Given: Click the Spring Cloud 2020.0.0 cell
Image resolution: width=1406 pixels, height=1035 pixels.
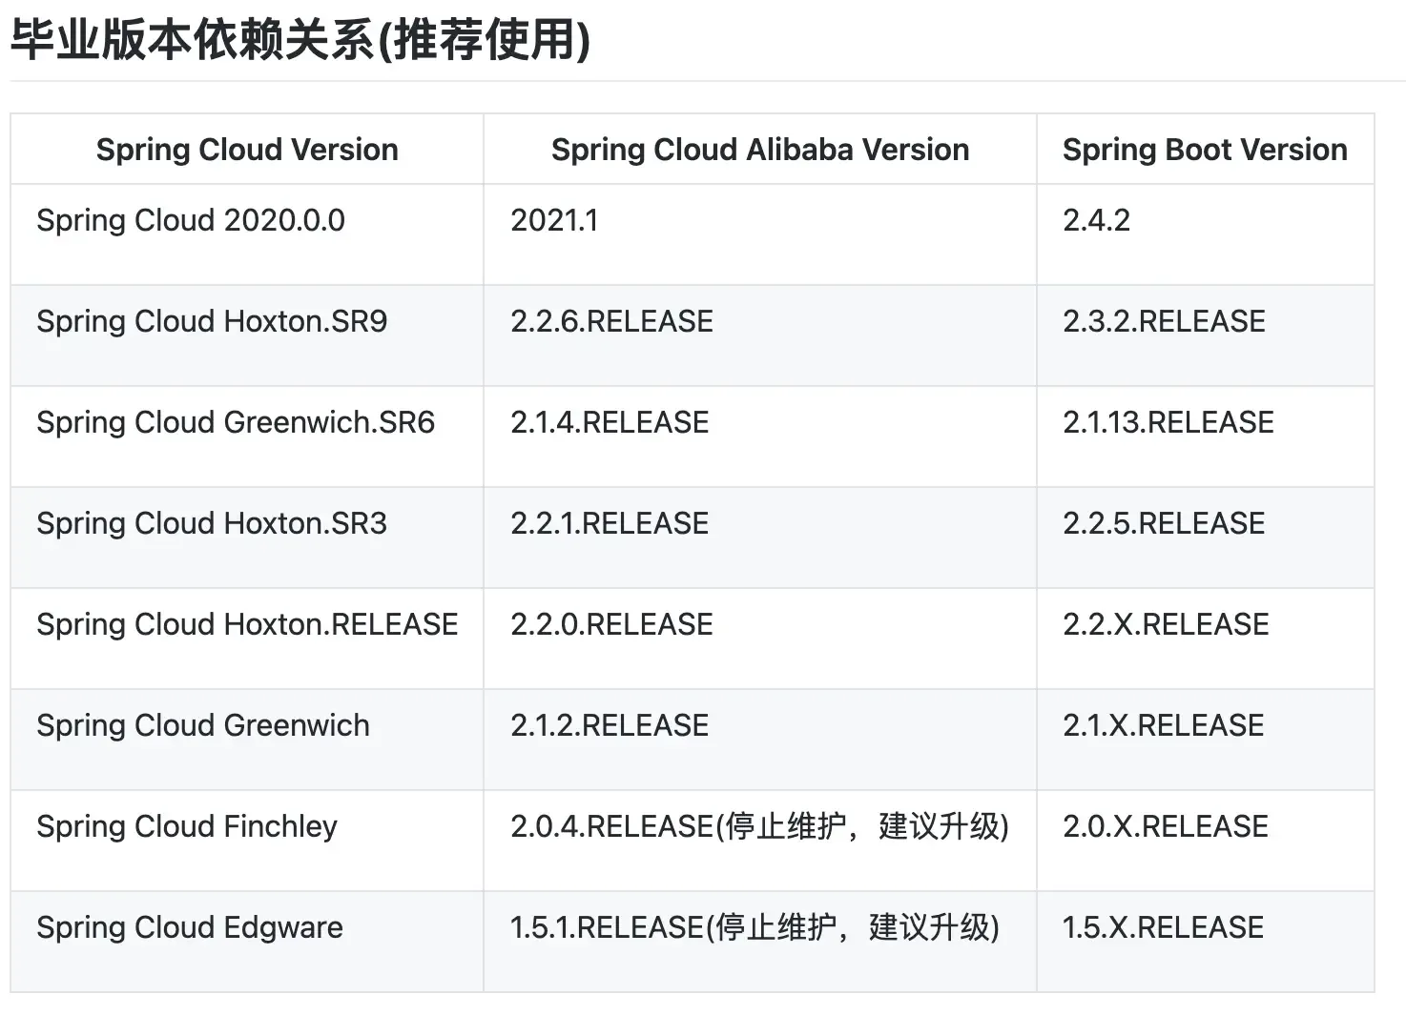Looking at the screenshot, I should (247, 234).
